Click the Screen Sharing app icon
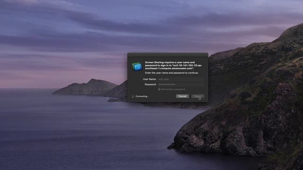 click(x=137, y=67)
